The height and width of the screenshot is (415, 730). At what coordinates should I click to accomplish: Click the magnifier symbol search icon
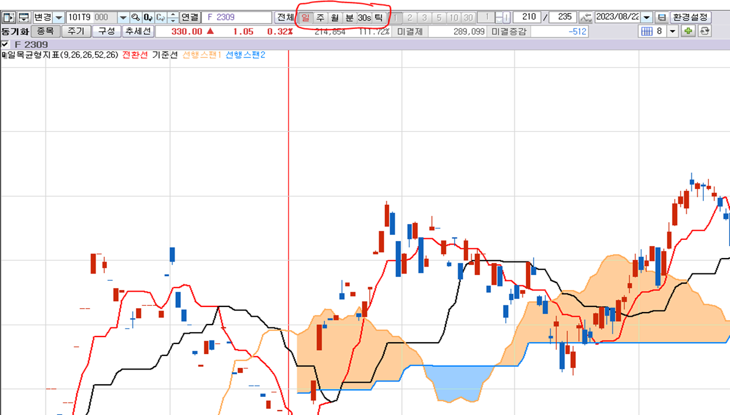(x=135, y=18)
